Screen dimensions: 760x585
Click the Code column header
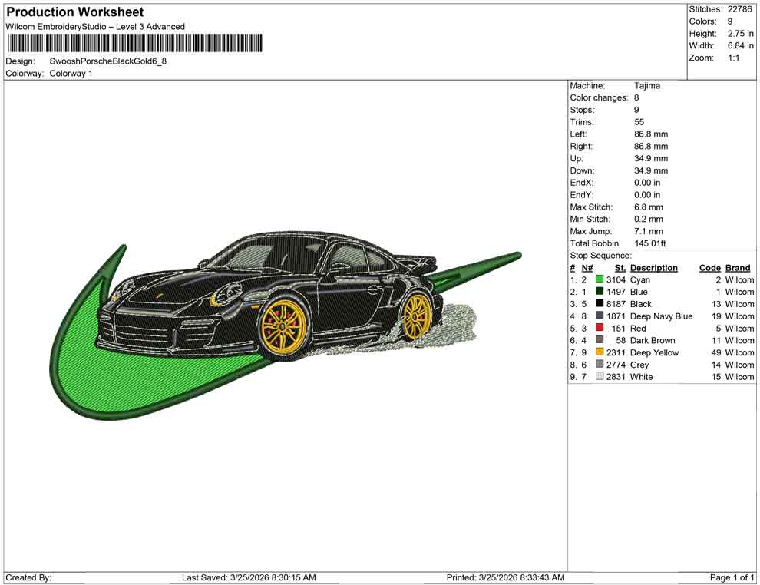tap(709, 267)
